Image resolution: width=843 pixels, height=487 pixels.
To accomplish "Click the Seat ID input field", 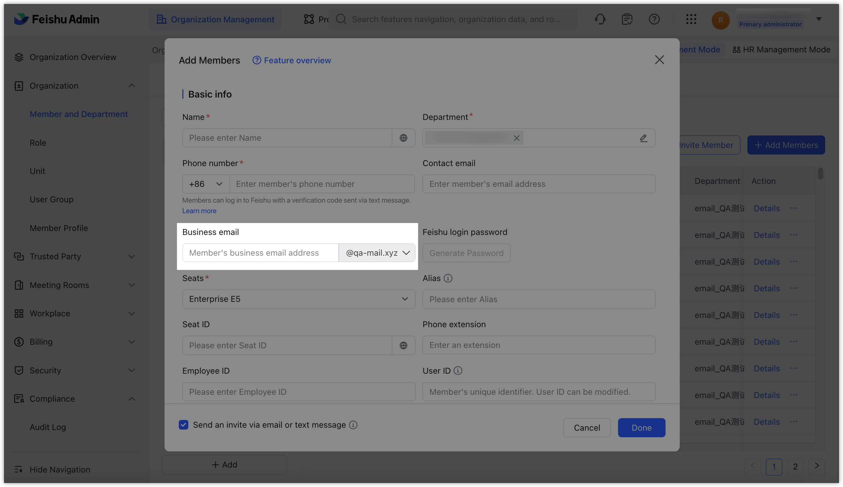I will coord(288,345).
